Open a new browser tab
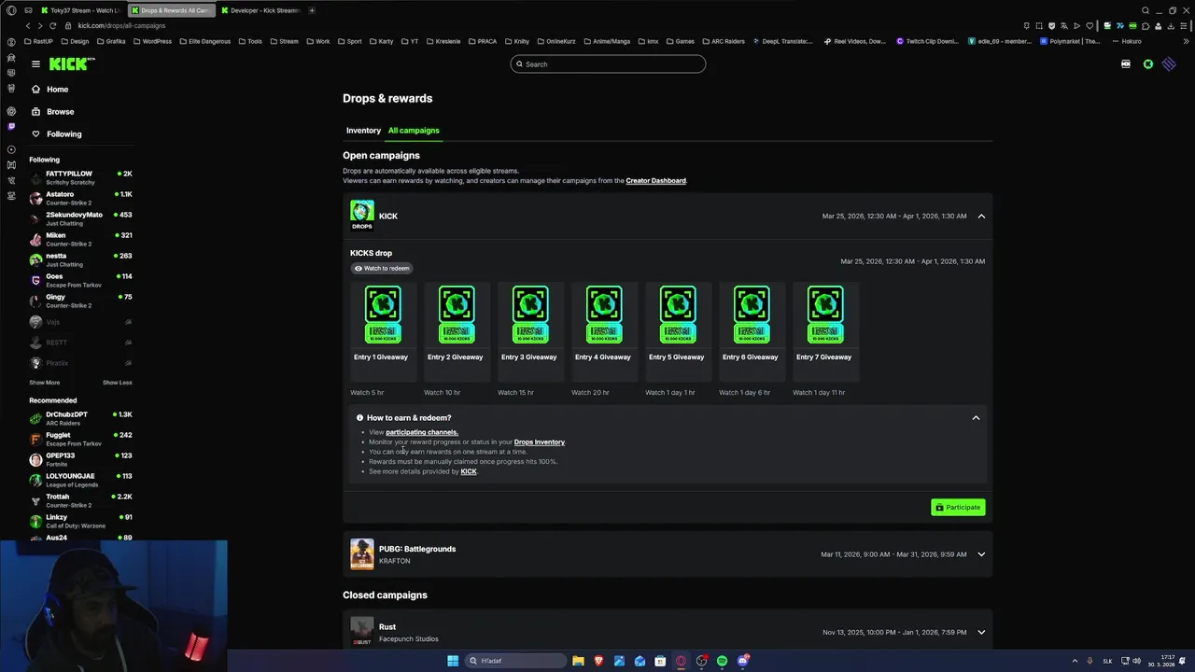The width and height of the screenshot is (1195, 672). tap(312, 10)
